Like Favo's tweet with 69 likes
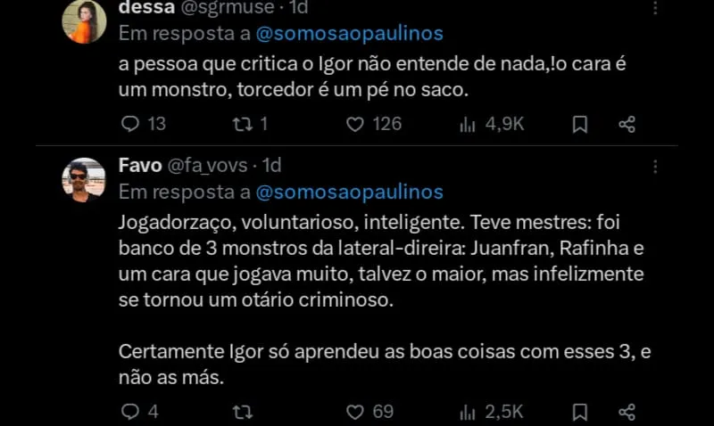Image resolution: width=714 pixels, height=426 pixels. 355,411
